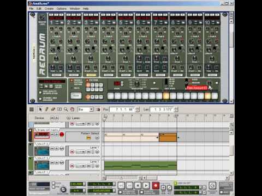Select drum channel 3 with its Select button
This screenshot has height=196, width=262.
91,75
